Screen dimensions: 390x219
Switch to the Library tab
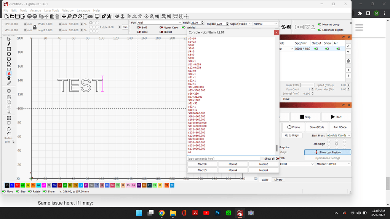pos(278,179)
